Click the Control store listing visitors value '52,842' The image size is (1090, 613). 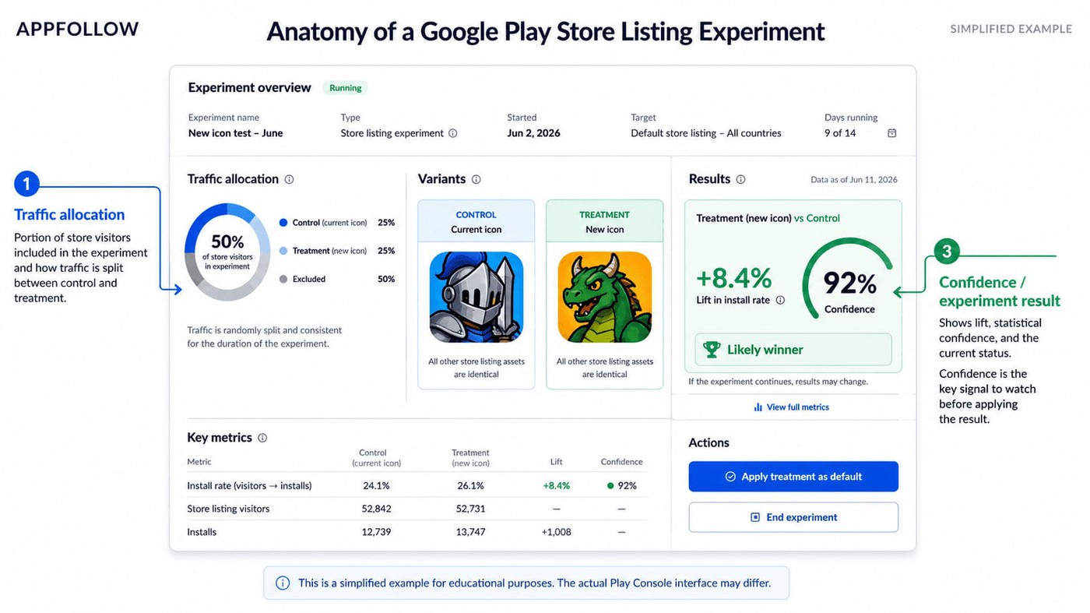(377, 509)
